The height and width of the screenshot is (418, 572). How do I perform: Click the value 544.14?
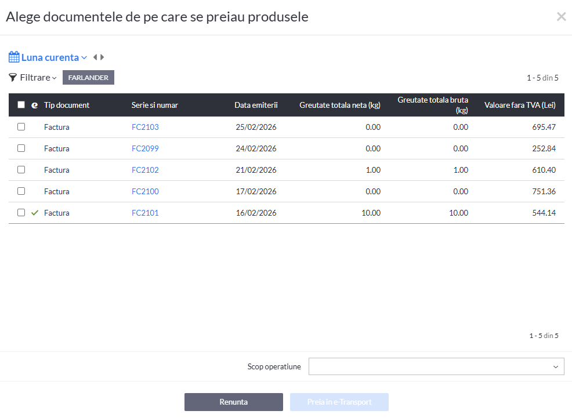tap(544, 213)
